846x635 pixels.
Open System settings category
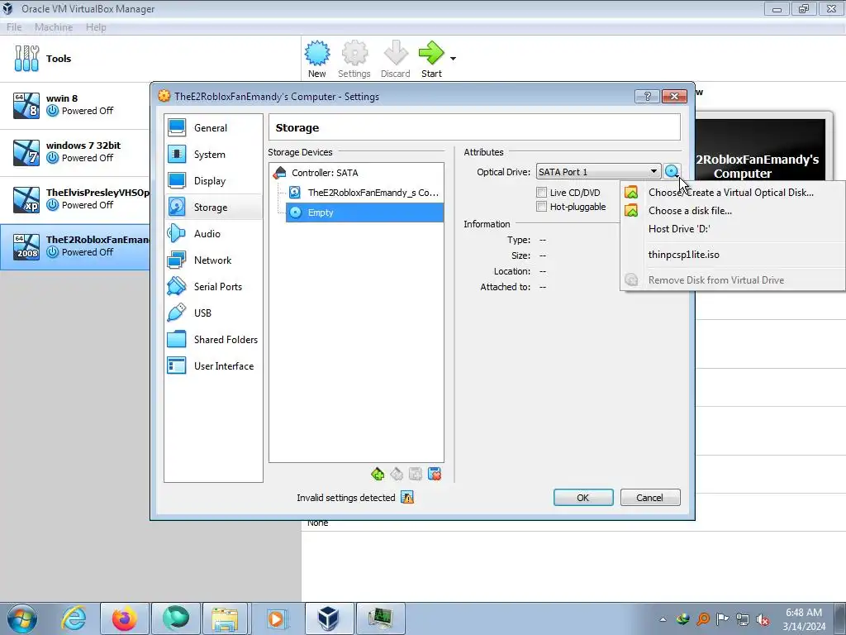coord(214,155)
